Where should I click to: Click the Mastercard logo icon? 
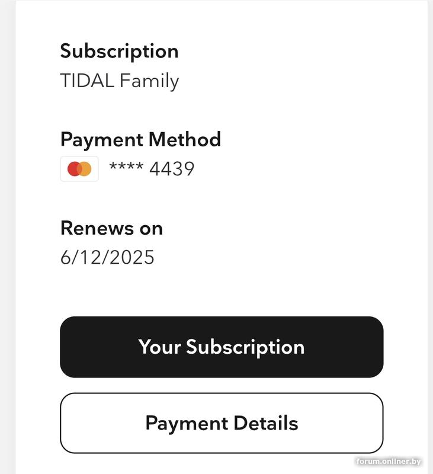[x=79, y=169]
